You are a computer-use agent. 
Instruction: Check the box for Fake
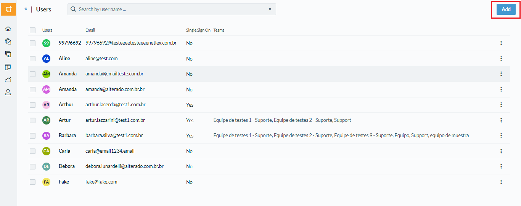[x=32, y=182]
